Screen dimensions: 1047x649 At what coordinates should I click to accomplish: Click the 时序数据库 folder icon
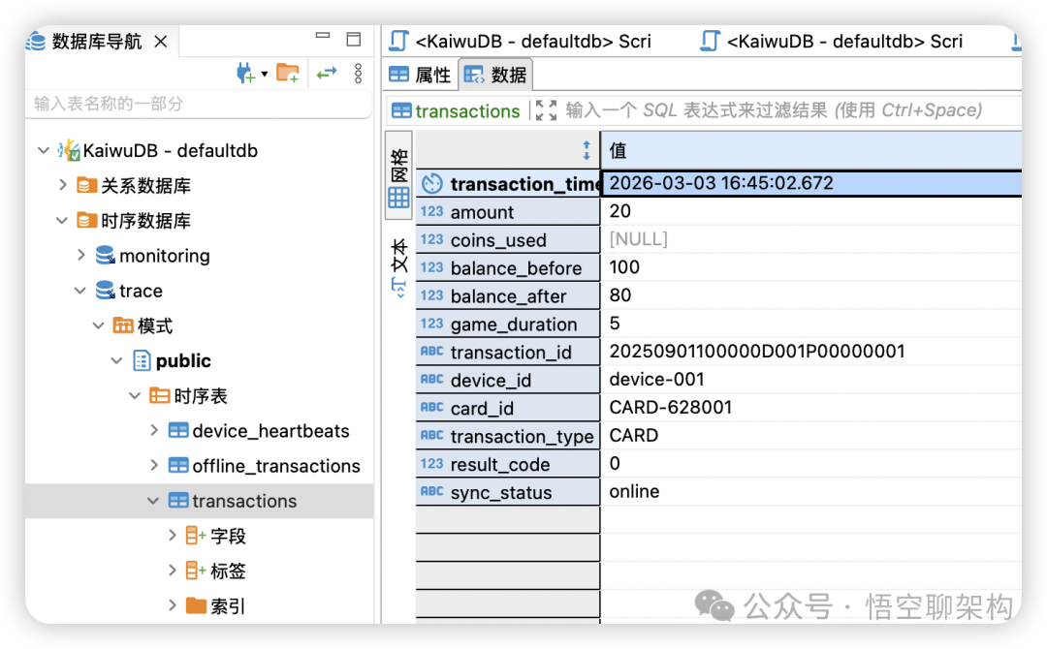(x=86, y=220)
